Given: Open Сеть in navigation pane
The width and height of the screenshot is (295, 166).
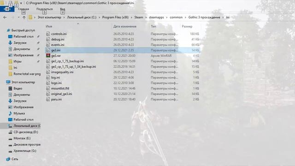Looking at the screenshot, I should click(15, 159).
